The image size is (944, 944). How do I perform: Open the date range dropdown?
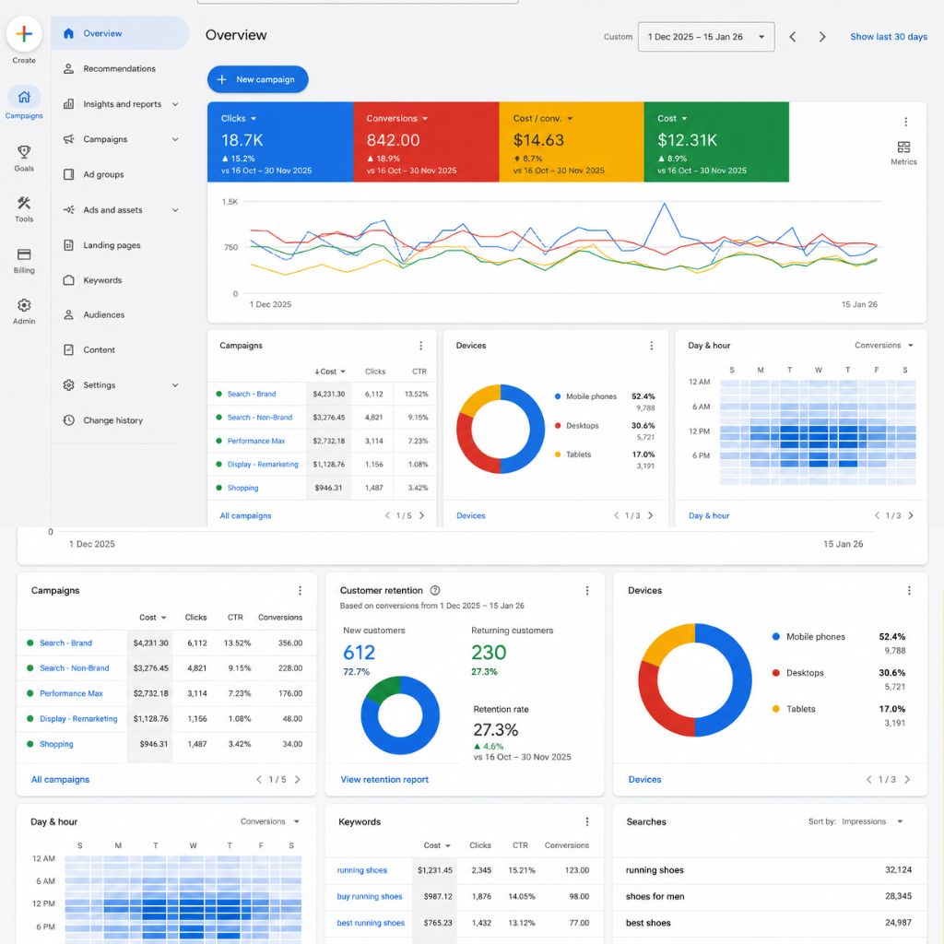706,37
